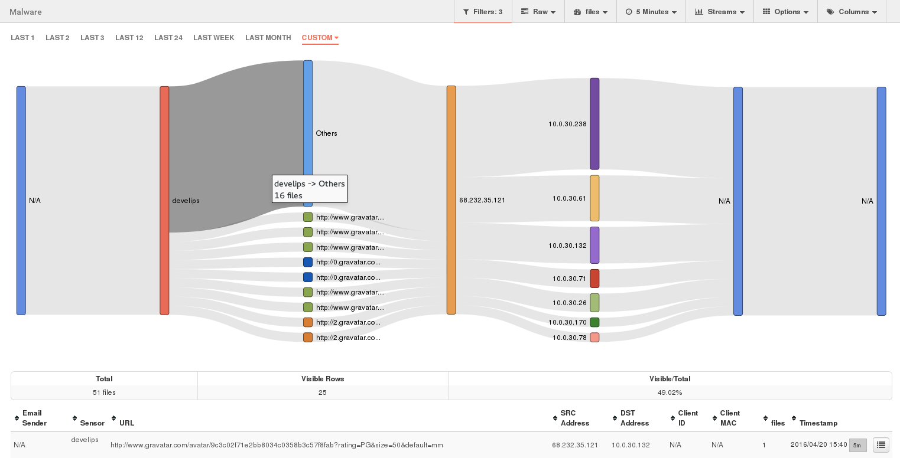This screenshot has width=900, height=458.
Task: Choose the LAST WEEK time range
Action: [x=214, y=38]
